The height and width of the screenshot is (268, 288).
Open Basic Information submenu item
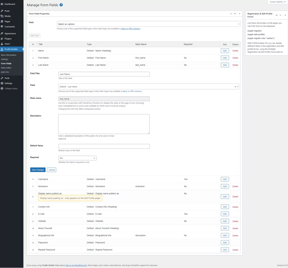(x=9, y=55)
